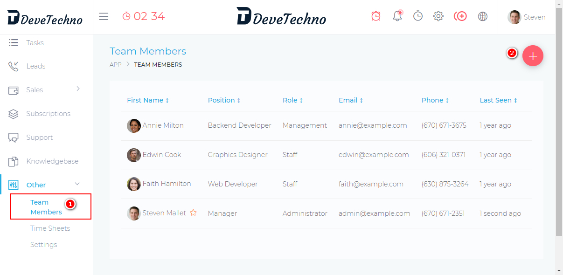The height and width of the screenshot is (275, 563).
Task: Open Tasks in the sidebar
Action: coord(35,43)
